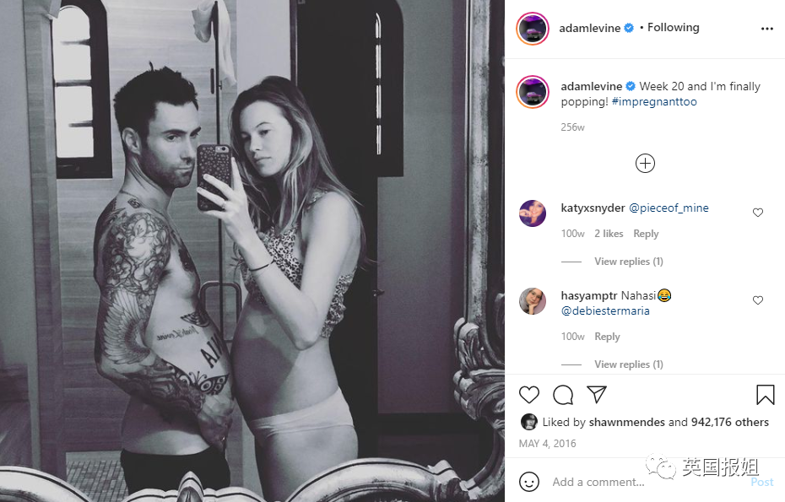Expand replies under katyxsnyder's comment
785x502 pixels.
coord(629,262)
